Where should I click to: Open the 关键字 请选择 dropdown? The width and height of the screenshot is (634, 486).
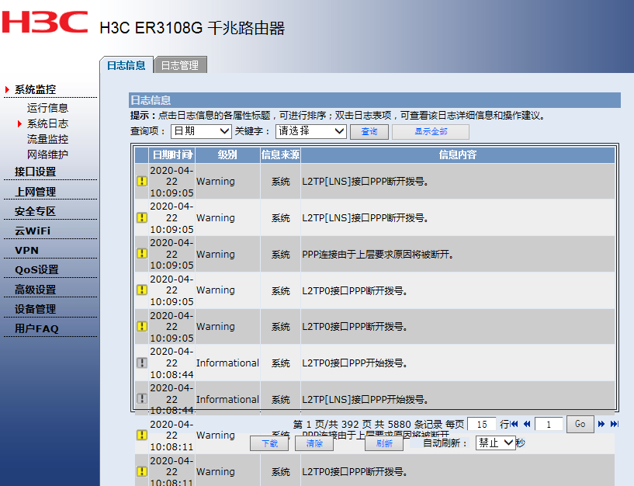(x=311, y=131)
